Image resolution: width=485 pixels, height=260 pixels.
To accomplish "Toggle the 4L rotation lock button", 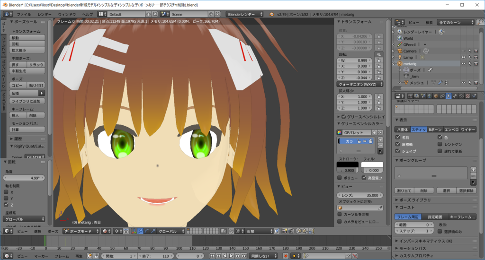I will coord(379,54).
